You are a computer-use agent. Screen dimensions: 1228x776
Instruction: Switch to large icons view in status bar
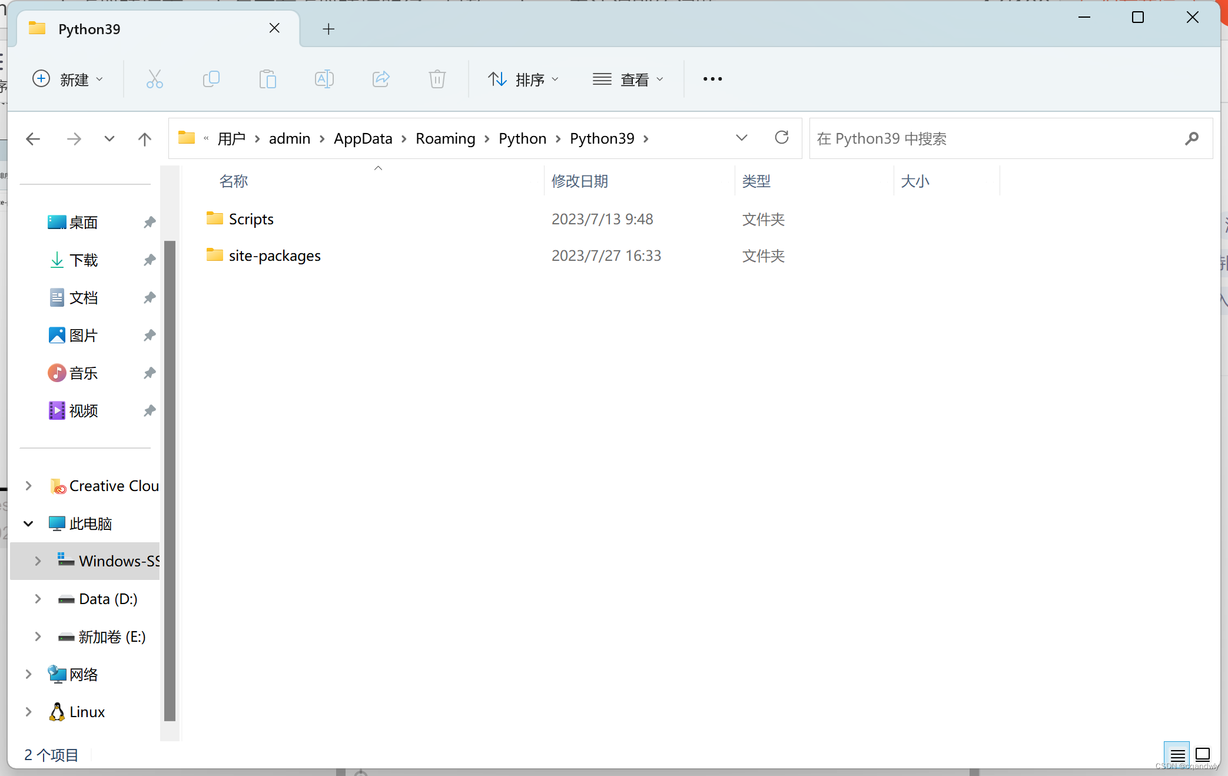(1203, 755)
